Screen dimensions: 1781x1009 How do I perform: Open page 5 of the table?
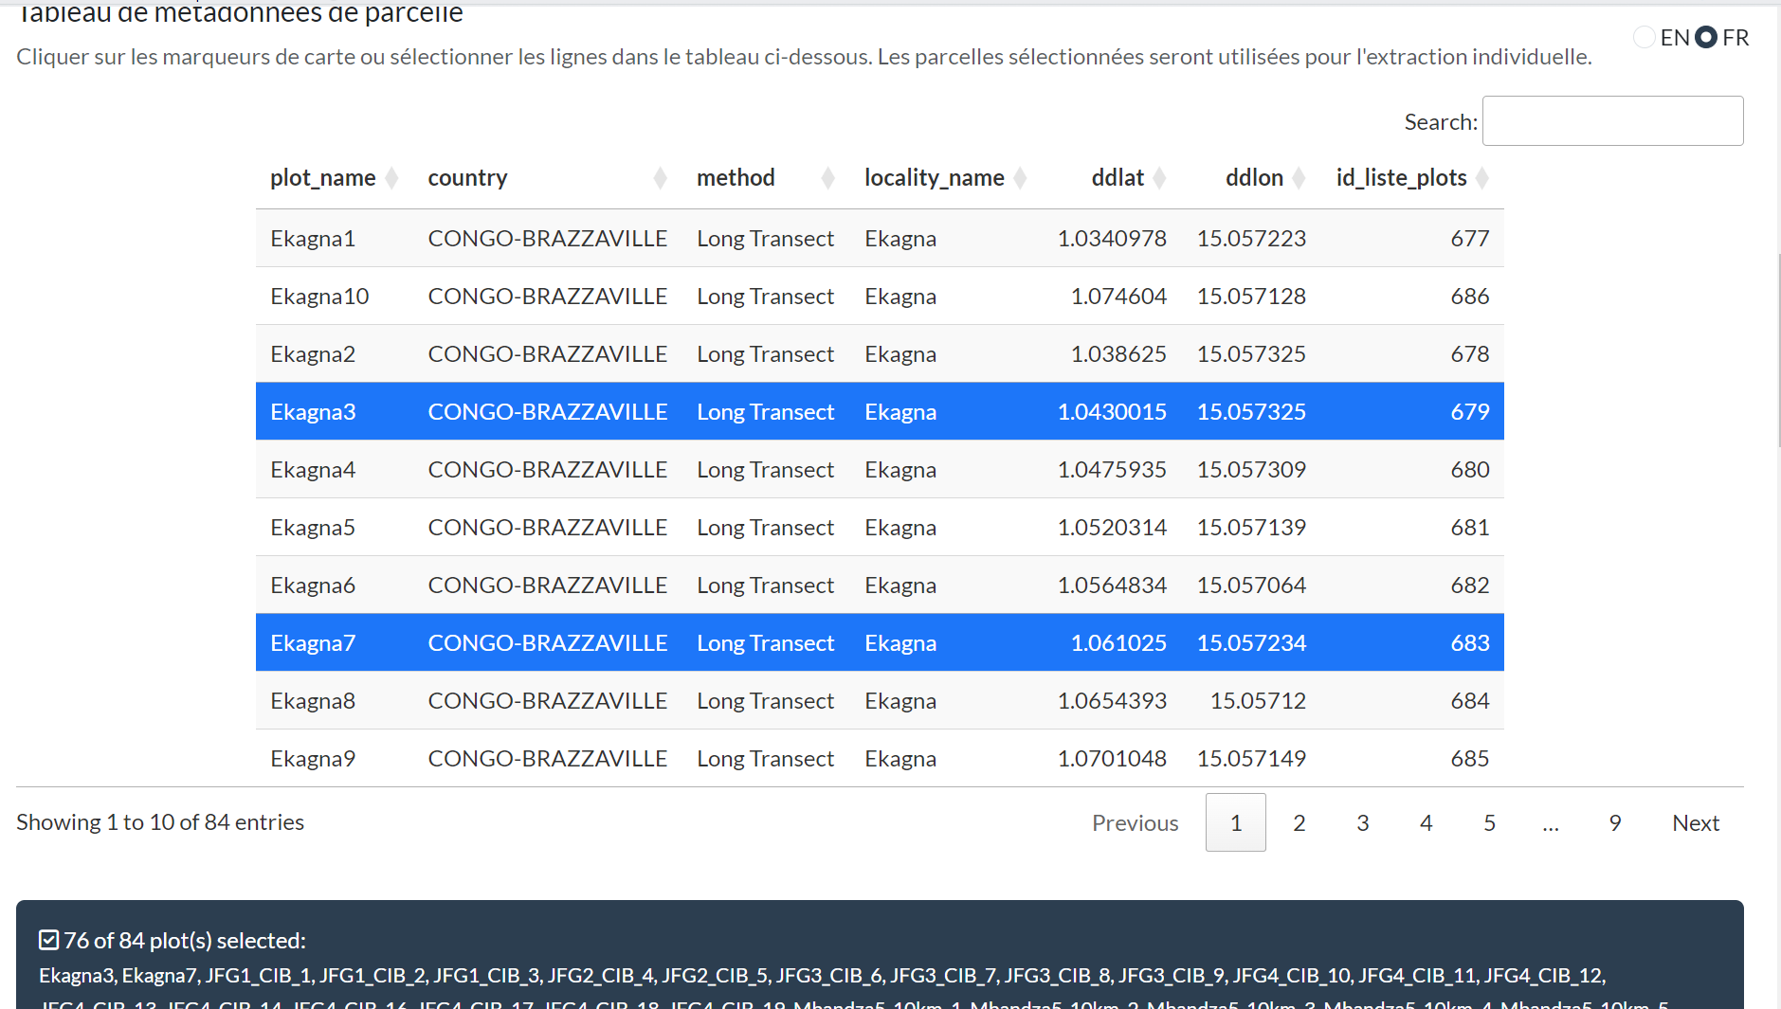click(x=1489, y=822)
